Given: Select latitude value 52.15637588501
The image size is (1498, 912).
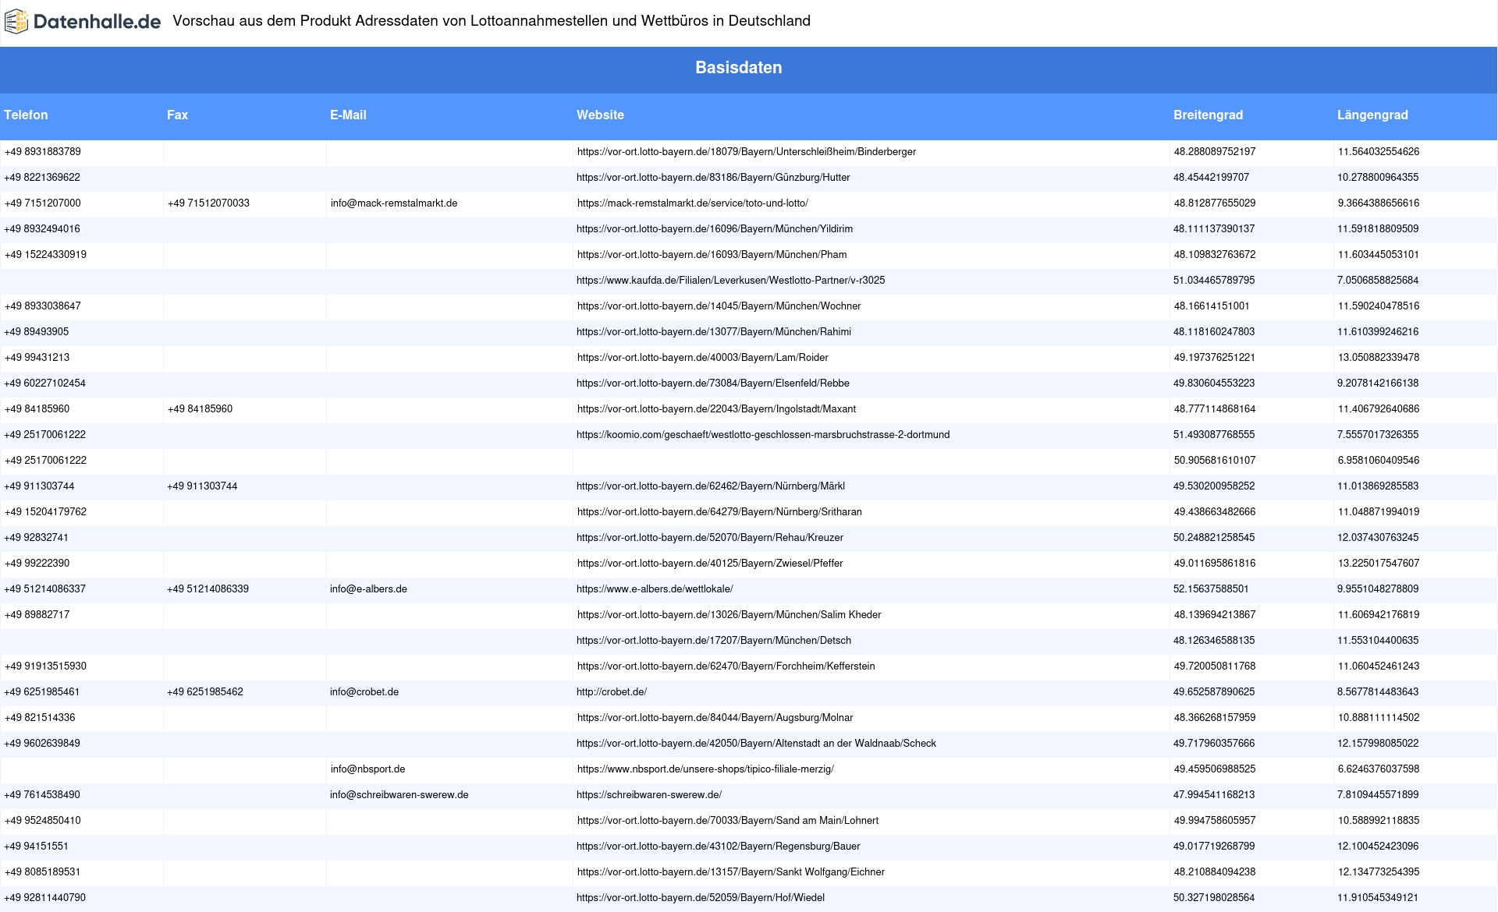Looking at the screenshot, I should (1211, 589).
